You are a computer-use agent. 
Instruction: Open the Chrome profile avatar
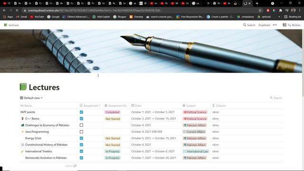tap(294, 10)
